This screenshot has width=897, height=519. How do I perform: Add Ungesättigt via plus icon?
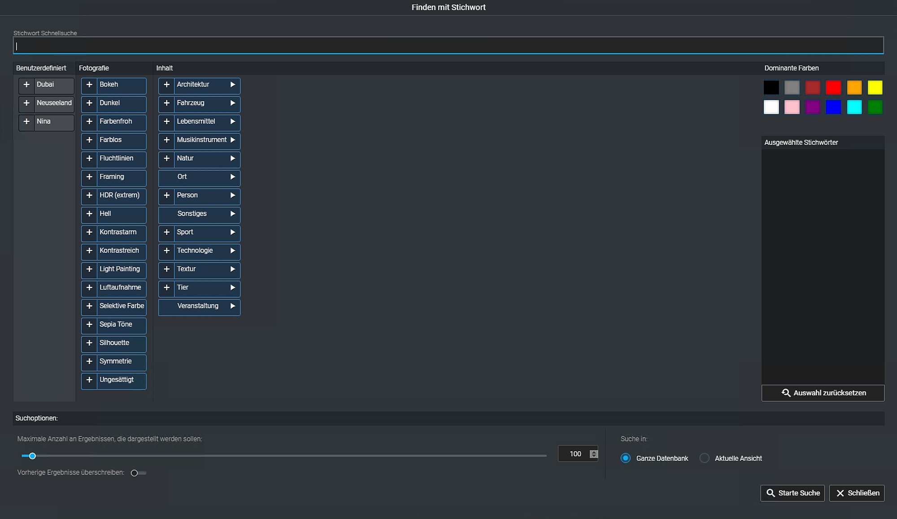tap(89, 380)
